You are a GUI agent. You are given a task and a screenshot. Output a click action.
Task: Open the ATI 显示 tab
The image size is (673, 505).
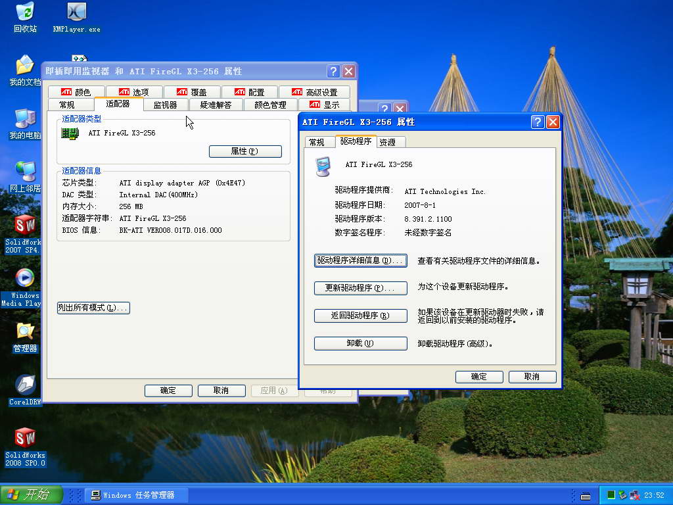coord(325,105)
